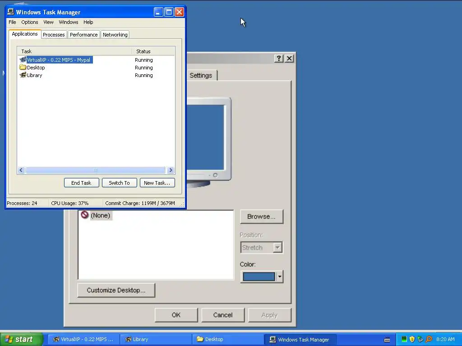This screenshot has height=346, width=462.
Task: Click OK in Display Properties
Action: point(176,315)
